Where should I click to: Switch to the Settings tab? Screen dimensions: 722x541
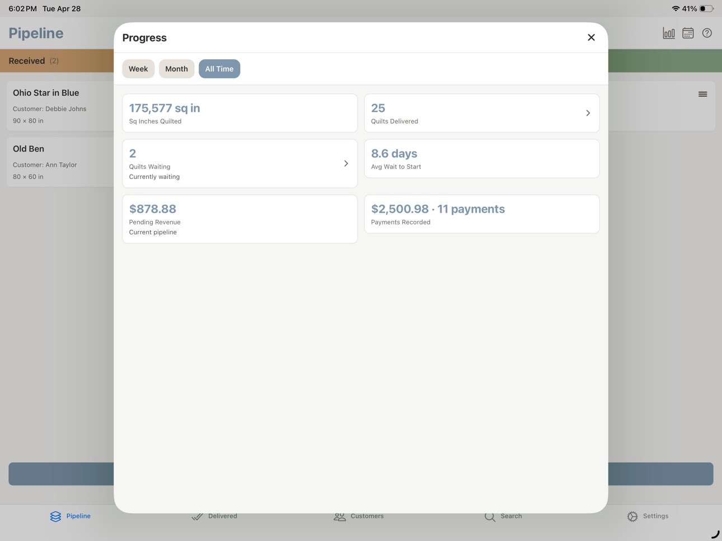(648, 516)
